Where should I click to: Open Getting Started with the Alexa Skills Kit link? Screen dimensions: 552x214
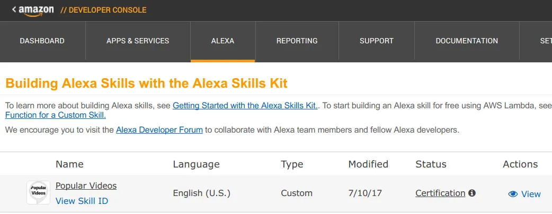click(x=245, y=106)
